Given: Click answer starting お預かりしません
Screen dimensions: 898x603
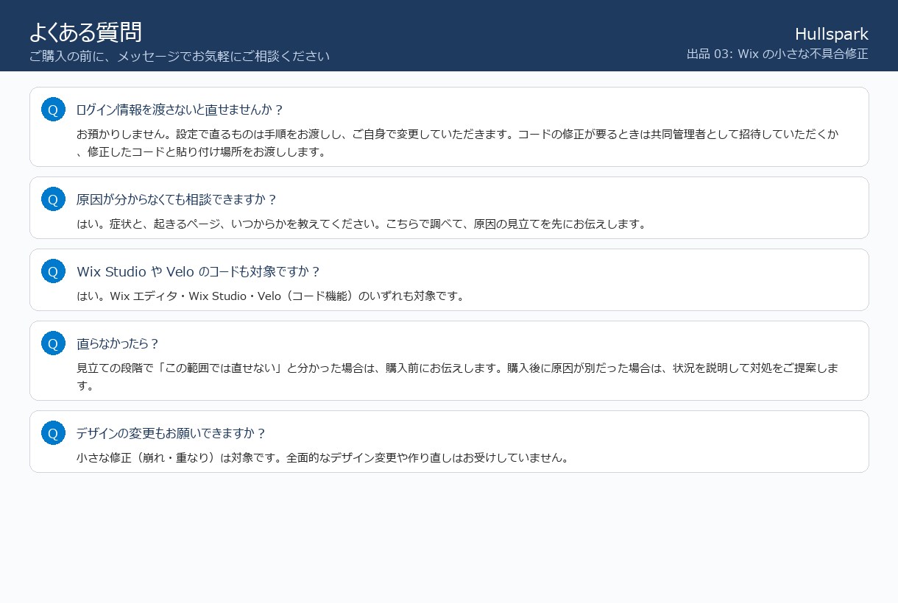Looking at the screenshot, I should pyautogui.click(x=458, y=143).
